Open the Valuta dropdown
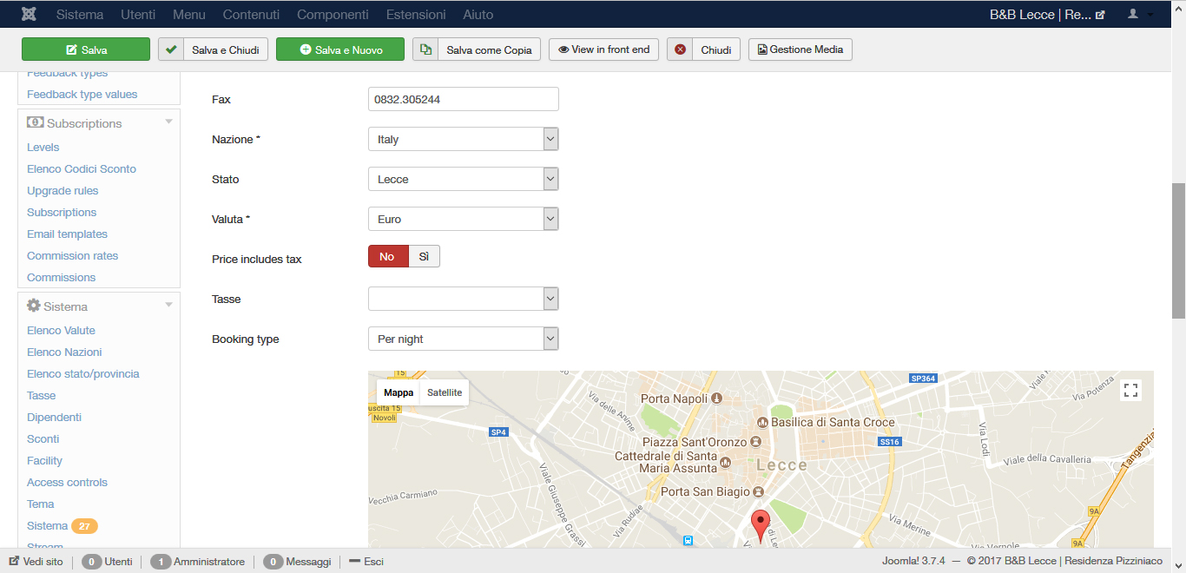This screenshot has height=573, width=1186. 463,219
